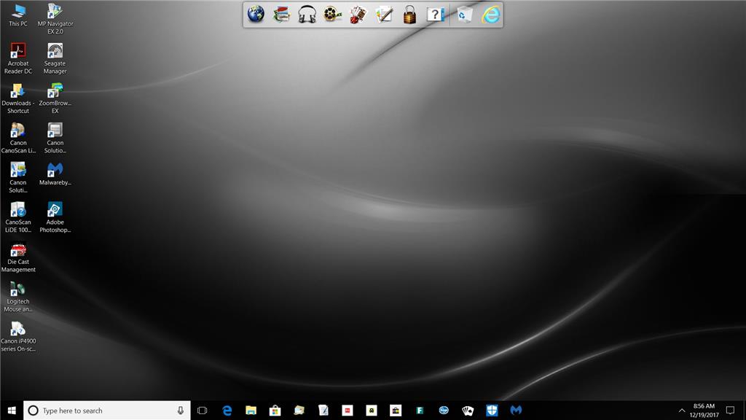Click the microphone in the search box
Image resolution: width=746 pixels, height=420 pixels.
[181, 410]
